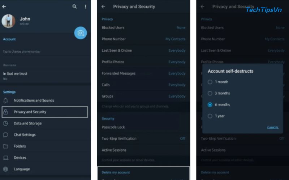289x180 pixels.
Task: Go back from the dimmed right Privacy screen
Action: 203,6
